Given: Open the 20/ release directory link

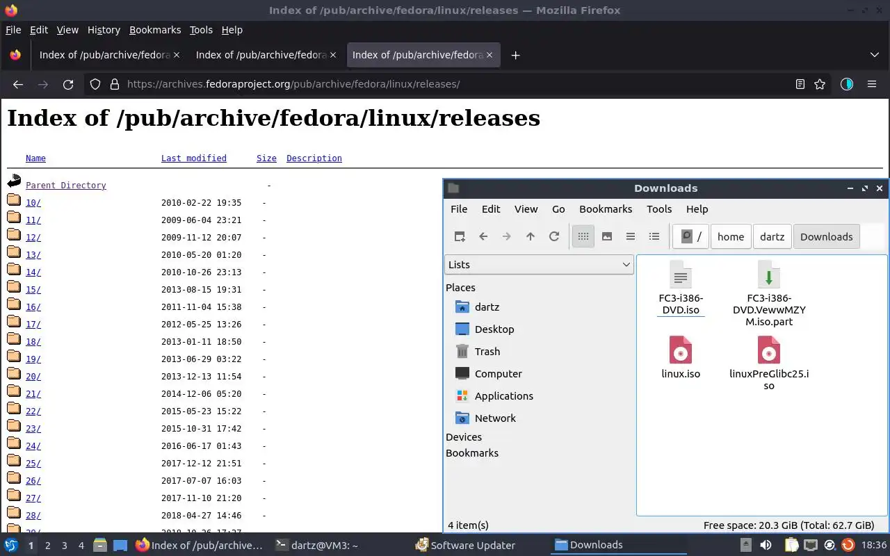Looking at the screenshot, I should (x=33, y=377).
